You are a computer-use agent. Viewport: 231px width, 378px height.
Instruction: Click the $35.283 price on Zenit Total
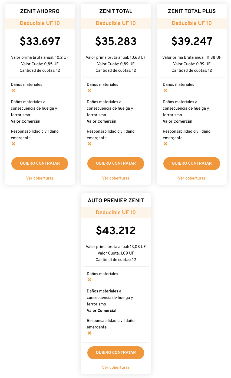click(116, 41)
